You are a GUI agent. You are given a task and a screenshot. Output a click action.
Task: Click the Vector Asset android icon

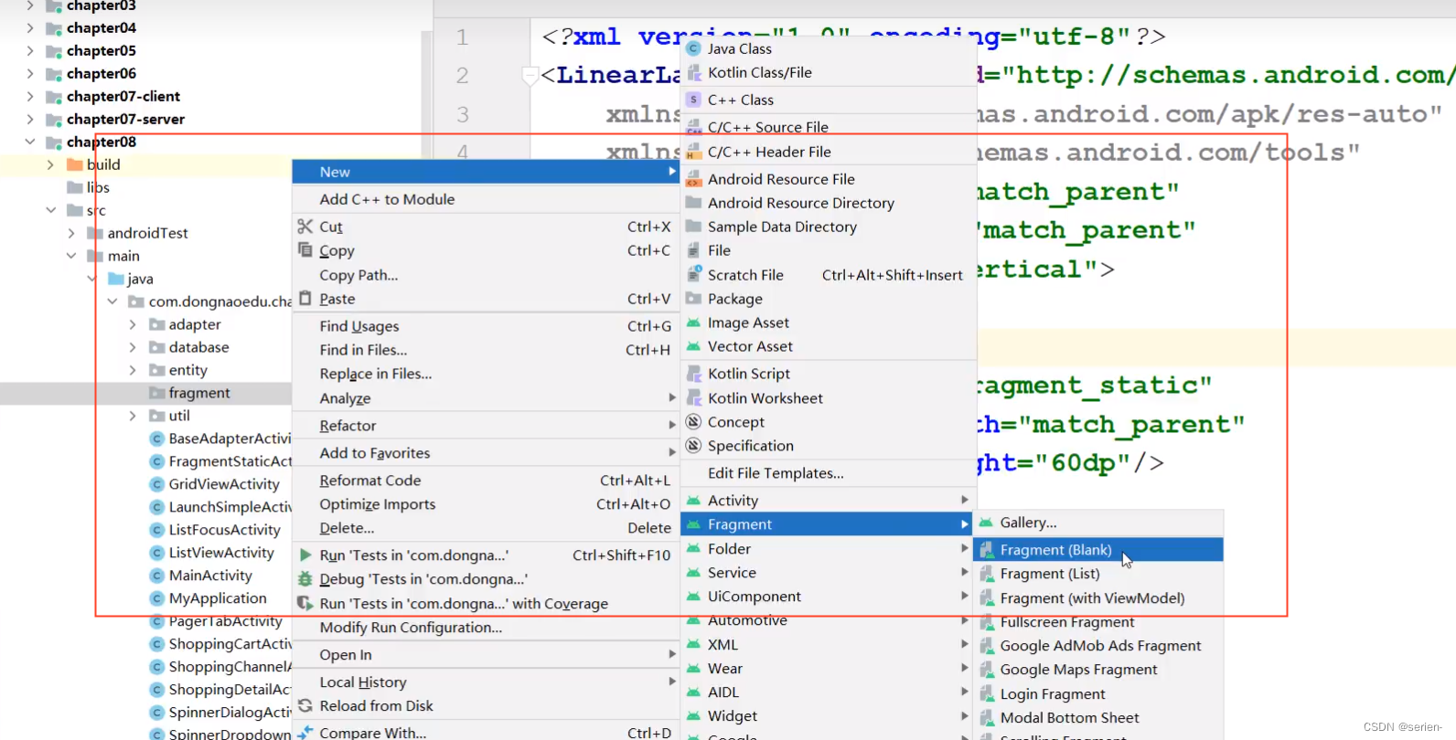pyautogui.click(x=694, y=346)
